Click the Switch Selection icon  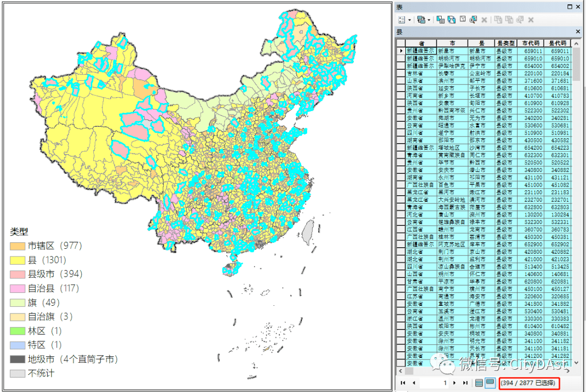point(452,20)
